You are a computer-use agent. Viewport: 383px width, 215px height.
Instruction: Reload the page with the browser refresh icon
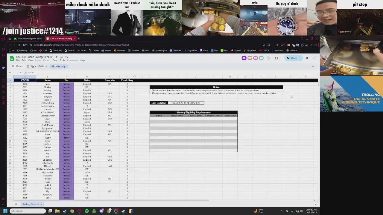19,45
